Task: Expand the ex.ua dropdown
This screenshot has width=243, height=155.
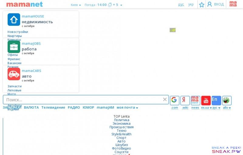Action: click(206, 107)
